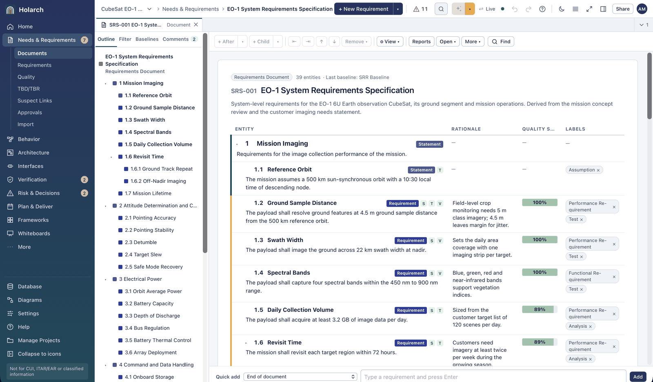Screen dimensions: 653x382
Task: Open the End of document quick-add selector
Action: [x=300, y=377]
